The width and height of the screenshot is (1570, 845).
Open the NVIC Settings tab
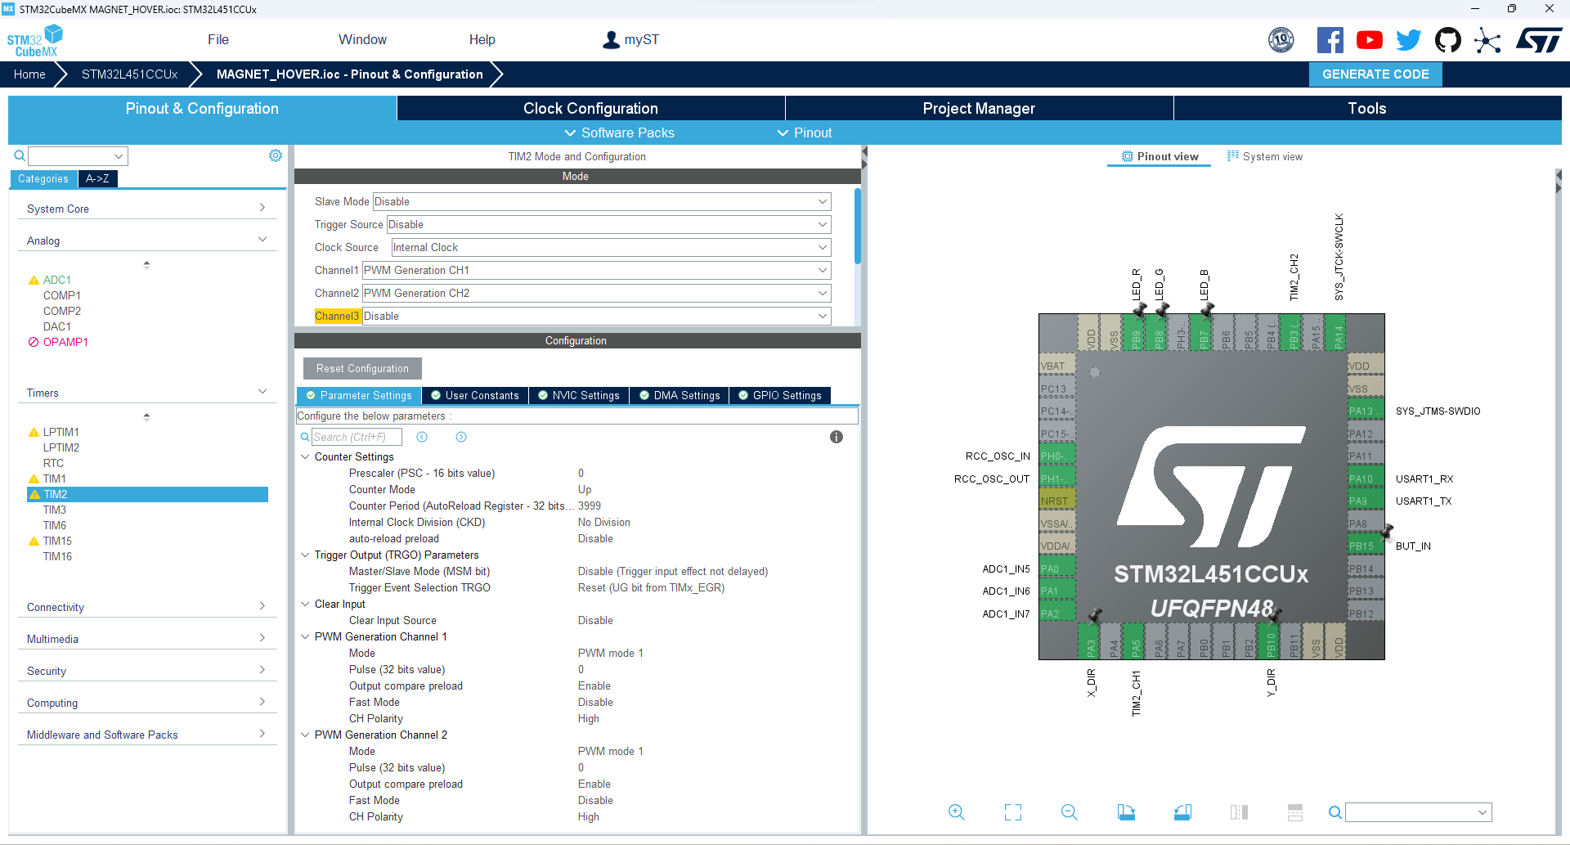pyautogui.click(x=579, y=395)
